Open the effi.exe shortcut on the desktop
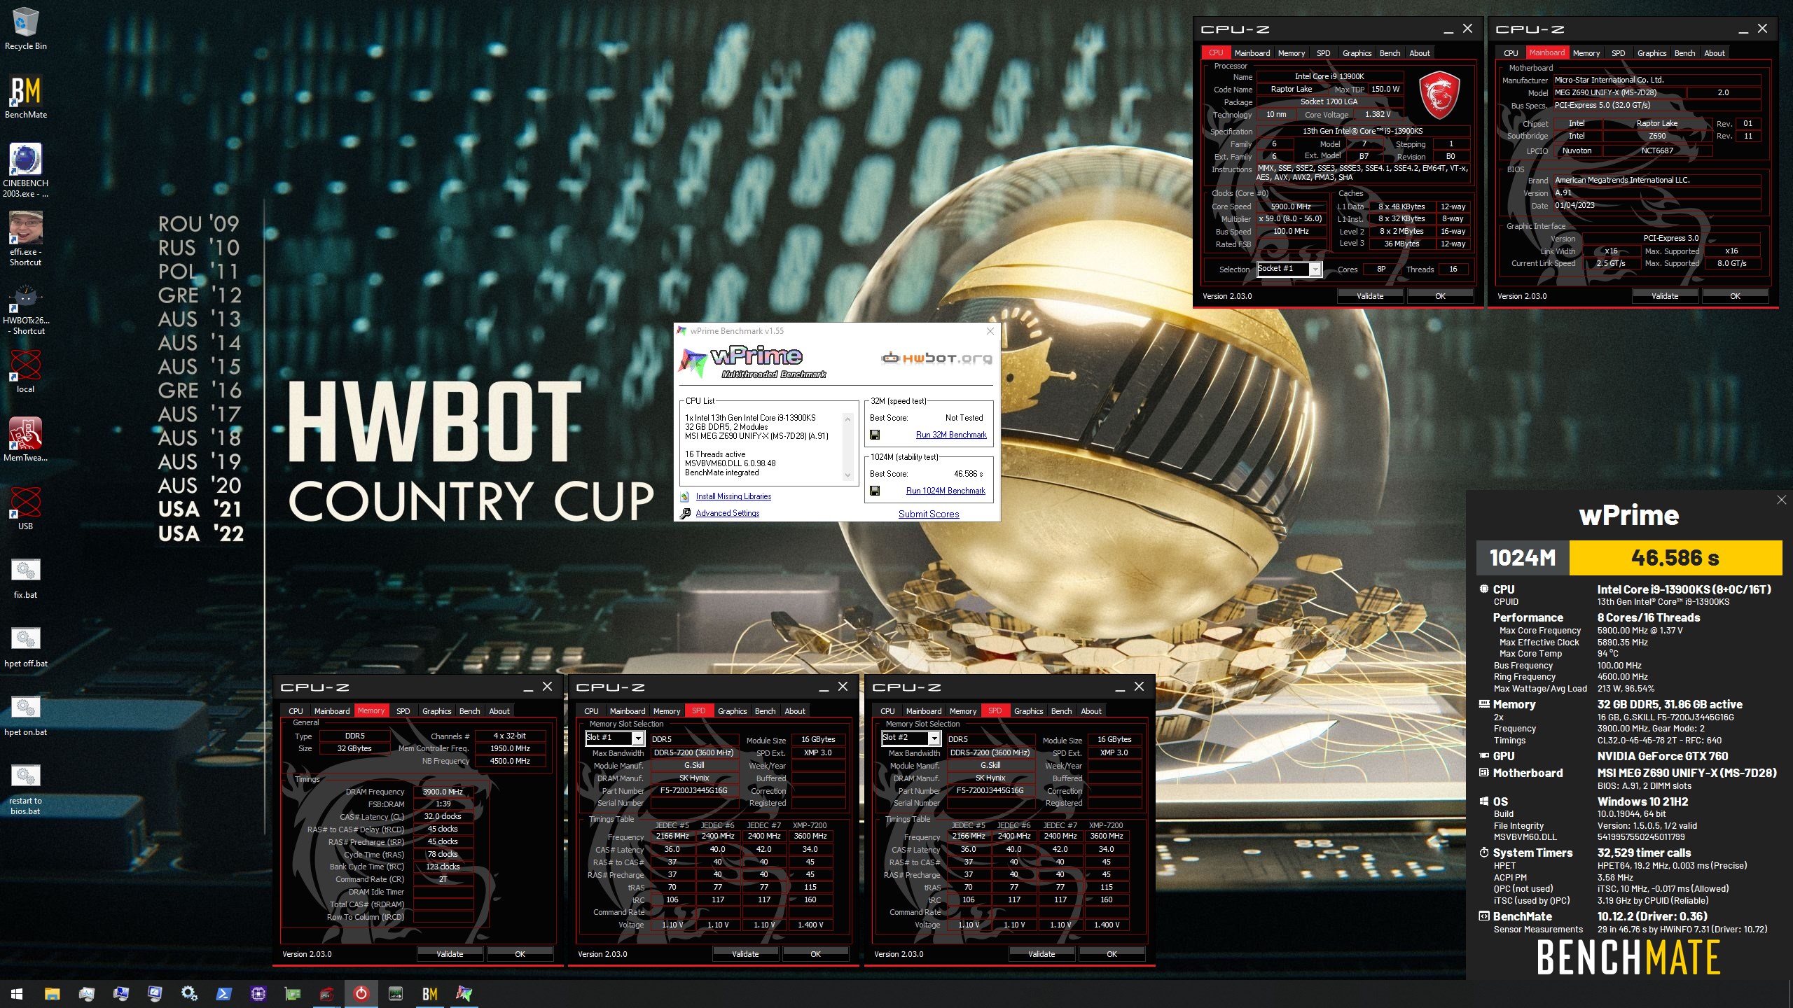Viewport: 1793px width, 1008px height. [x=25, y=239]
